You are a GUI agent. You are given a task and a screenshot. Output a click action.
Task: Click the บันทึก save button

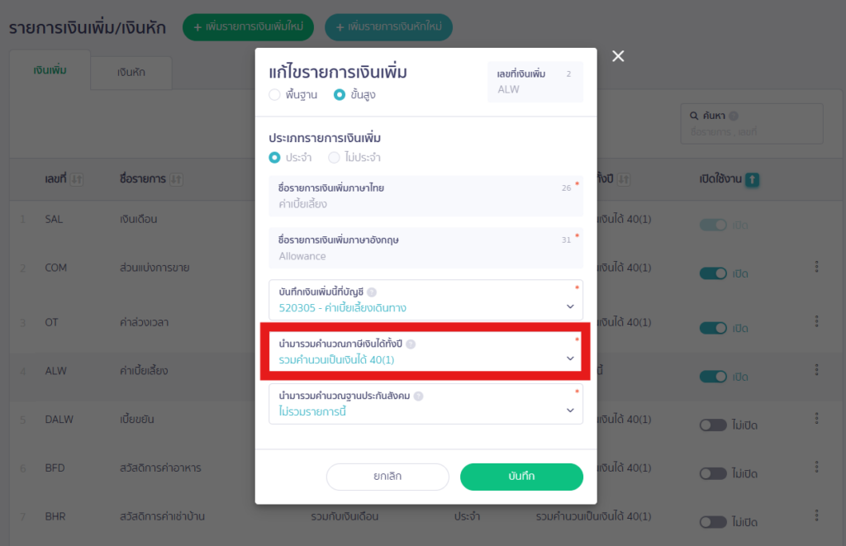coord(521,477)
